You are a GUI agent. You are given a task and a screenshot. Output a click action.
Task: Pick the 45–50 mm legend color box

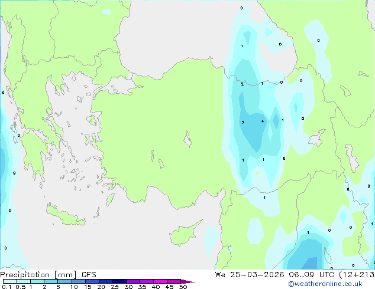tap(174, 281)
